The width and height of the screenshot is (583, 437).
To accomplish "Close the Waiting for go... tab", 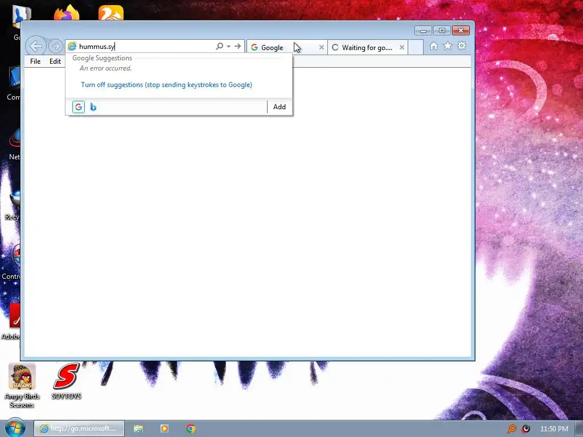I will 402,47.
